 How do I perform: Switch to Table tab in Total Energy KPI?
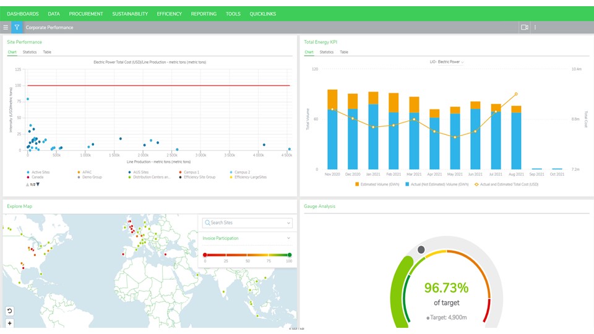pos(344,52)
